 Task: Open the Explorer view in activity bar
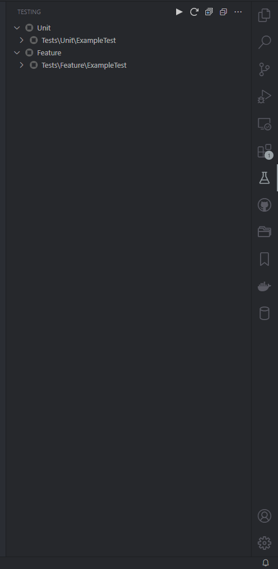tap(264, 16)
